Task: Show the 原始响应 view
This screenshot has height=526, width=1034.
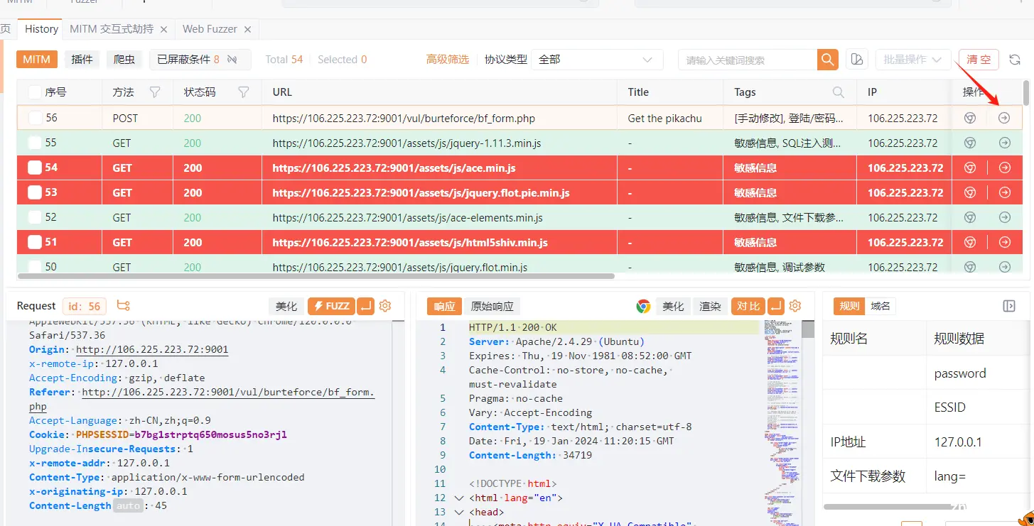Action: coord(492,306)
